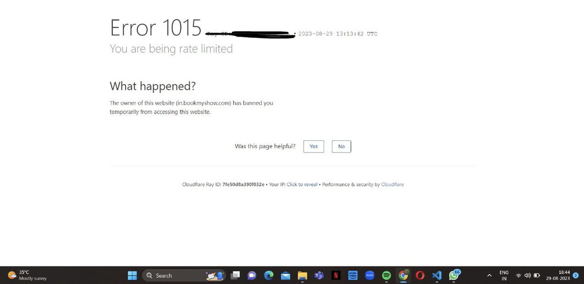Open the Mail app icon
Screen dimensions: 584x284
tap(286, 275)
